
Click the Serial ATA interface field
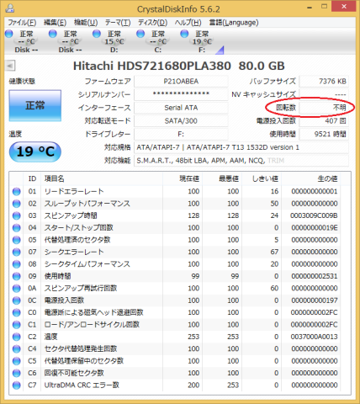(181, 108)
